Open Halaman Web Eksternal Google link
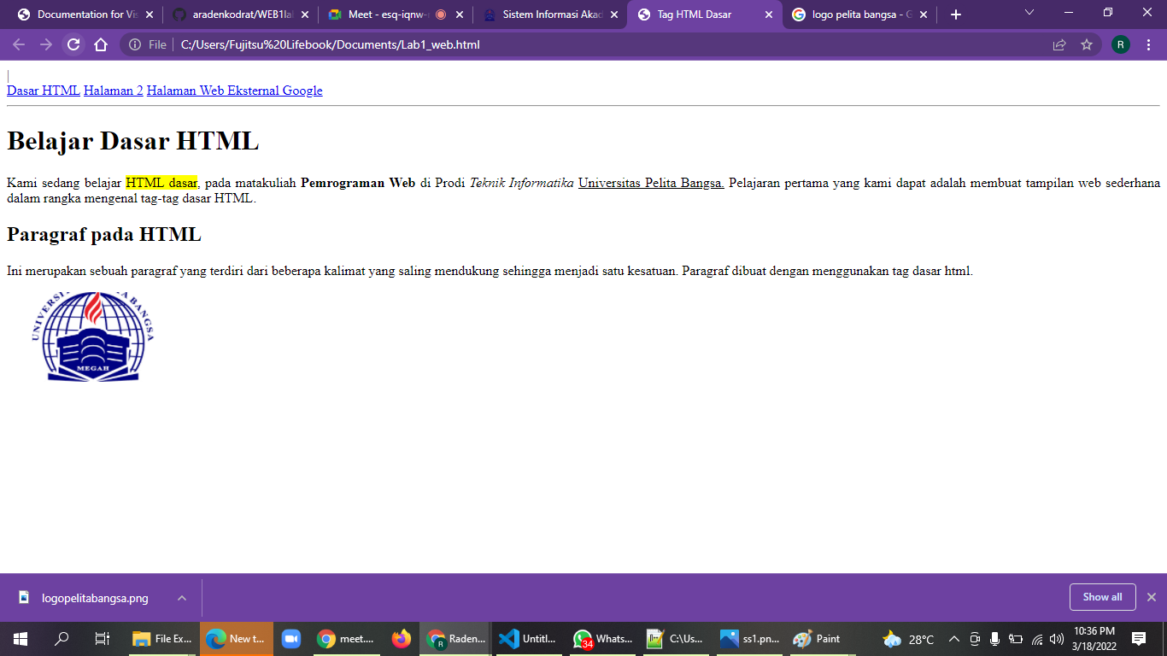1167x656 pixels. 235,91
